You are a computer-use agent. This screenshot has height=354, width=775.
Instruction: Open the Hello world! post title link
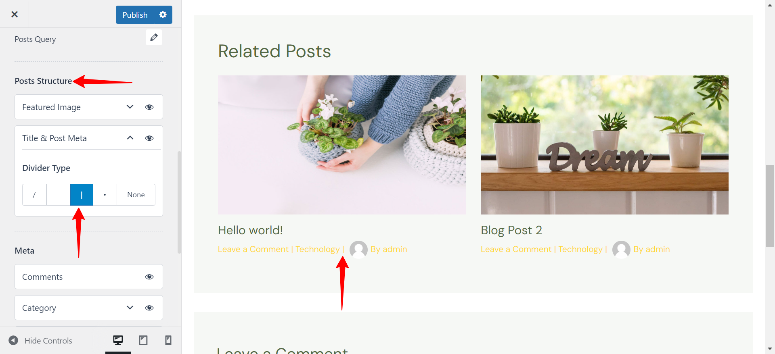(x=250, y=230)
